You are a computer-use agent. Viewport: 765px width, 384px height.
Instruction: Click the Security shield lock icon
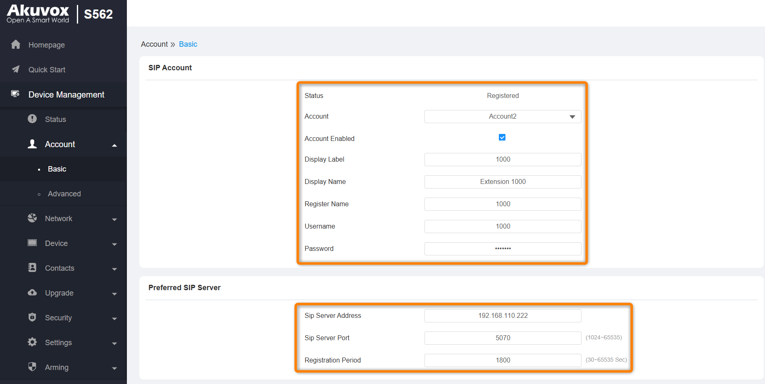click(x=32, y=317)
